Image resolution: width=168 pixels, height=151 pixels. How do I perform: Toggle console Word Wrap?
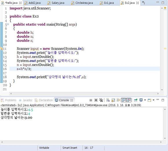118,100
